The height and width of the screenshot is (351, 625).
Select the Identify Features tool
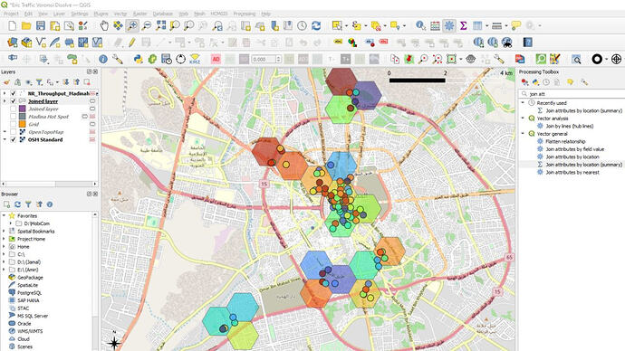click(x=420, y=26)
